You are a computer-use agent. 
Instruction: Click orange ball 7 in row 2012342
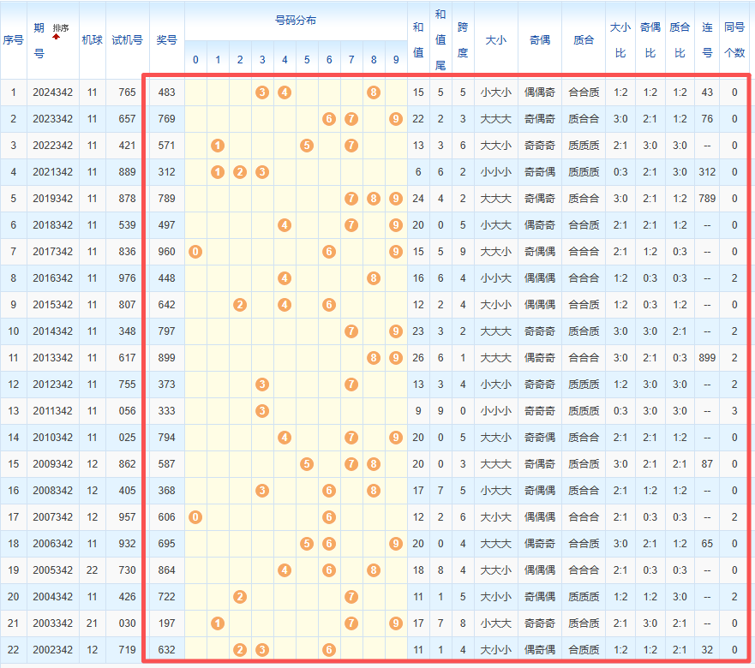[x=351, y=385]
